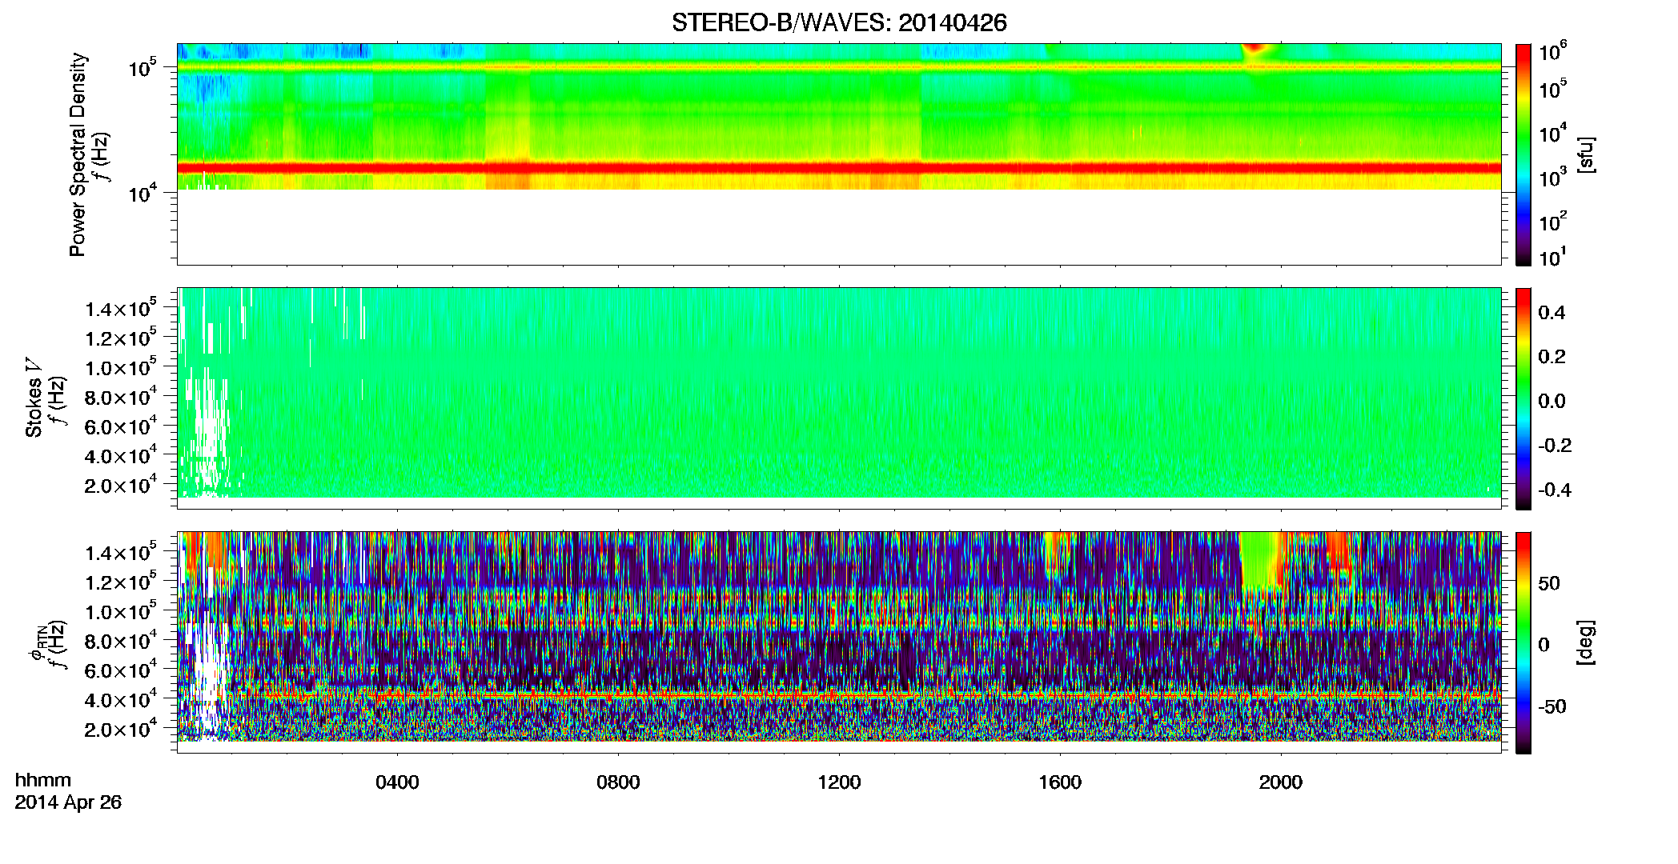The width and height of the screenshot is (1678, 864).
Task: Select the 0400 time axis label
Action: 397,782
